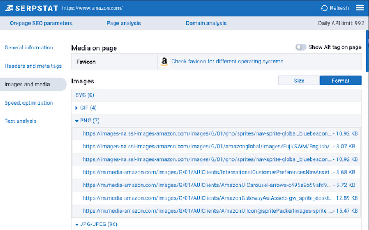Image resolution: width=369 pixels, height=230 pixels.
Task: Open the hamburger menu
Action: click(x=360, y=8)
